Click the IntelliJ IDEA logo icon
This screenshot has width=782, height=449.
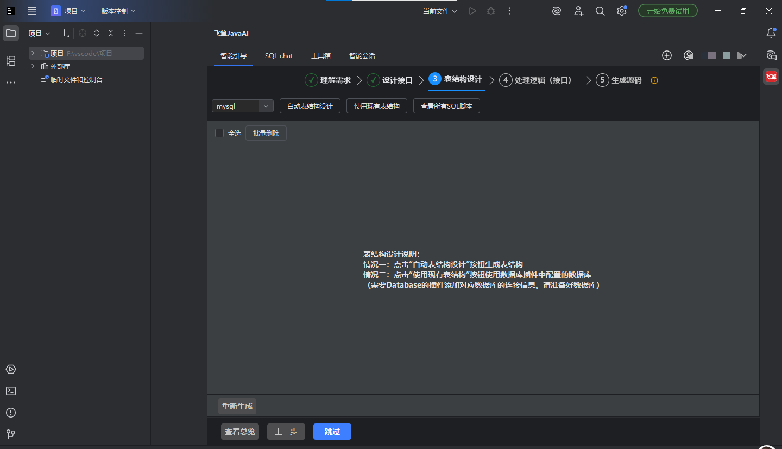[11, 11]
